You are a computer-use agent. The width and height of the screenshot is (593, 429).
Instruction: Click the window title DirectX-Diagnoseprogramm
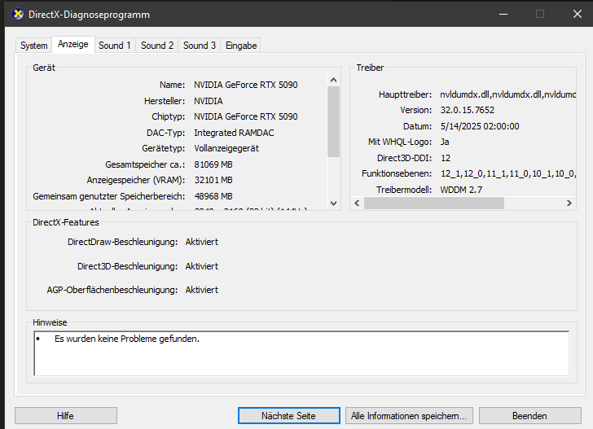coord(90,15)
